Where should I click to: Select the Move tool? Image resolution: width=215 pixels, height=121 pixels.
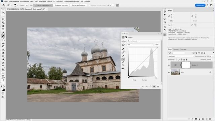pos(3,12)
